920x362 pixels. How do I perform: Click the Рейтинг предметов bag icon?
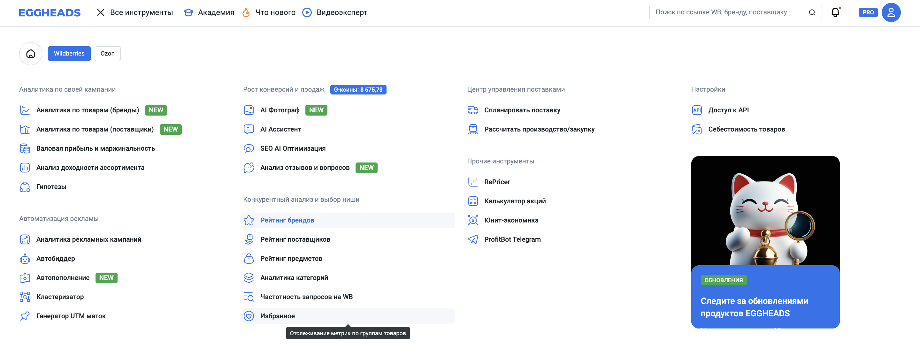click(249, 259)
